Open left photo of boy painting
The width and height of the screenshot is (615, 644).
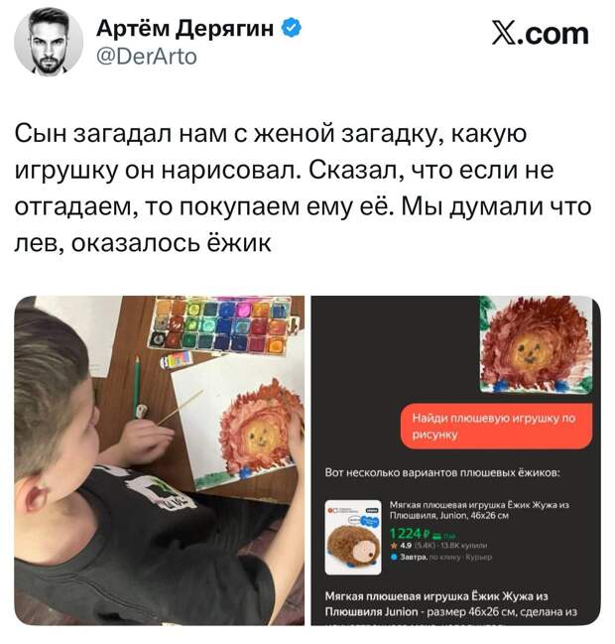[x=160, y=460]
